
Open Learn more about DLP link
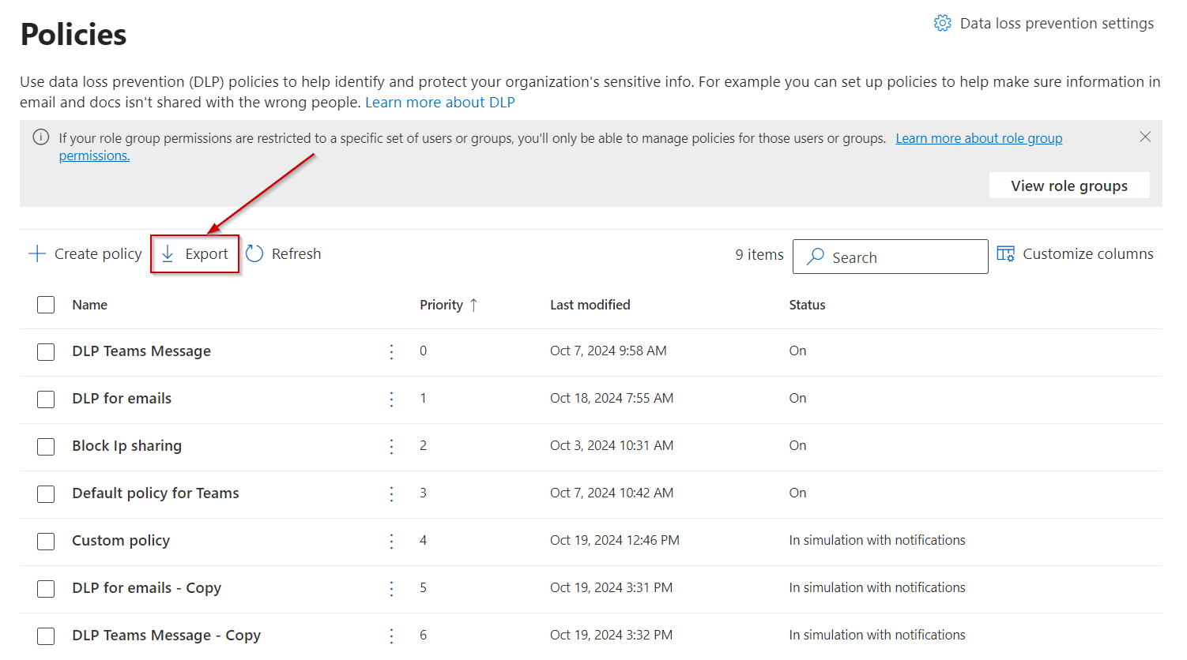(x=440, y=102)
